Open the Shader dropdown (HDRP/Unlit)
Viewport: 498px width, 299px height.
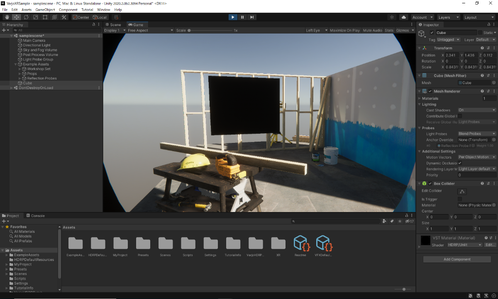465,245
